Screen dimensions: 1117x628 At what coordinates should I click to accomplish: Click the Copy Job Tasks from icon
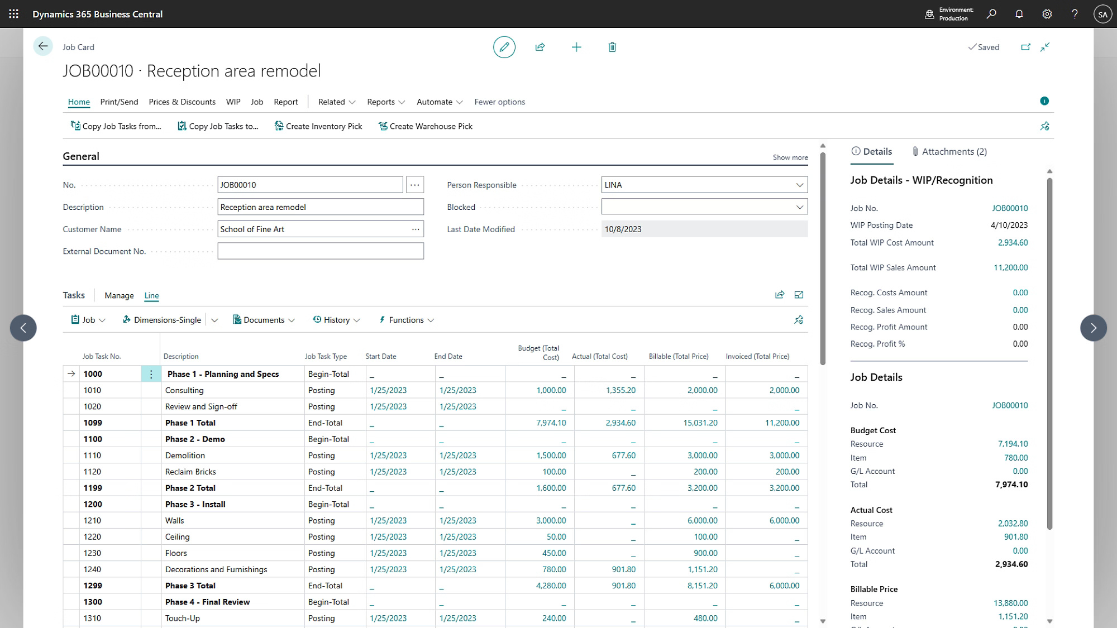[x=75, y=126]
